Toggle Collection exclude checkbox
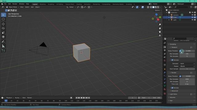Image resolution: width=197 pixels, height=110 pixels. (x=190, y=13)
